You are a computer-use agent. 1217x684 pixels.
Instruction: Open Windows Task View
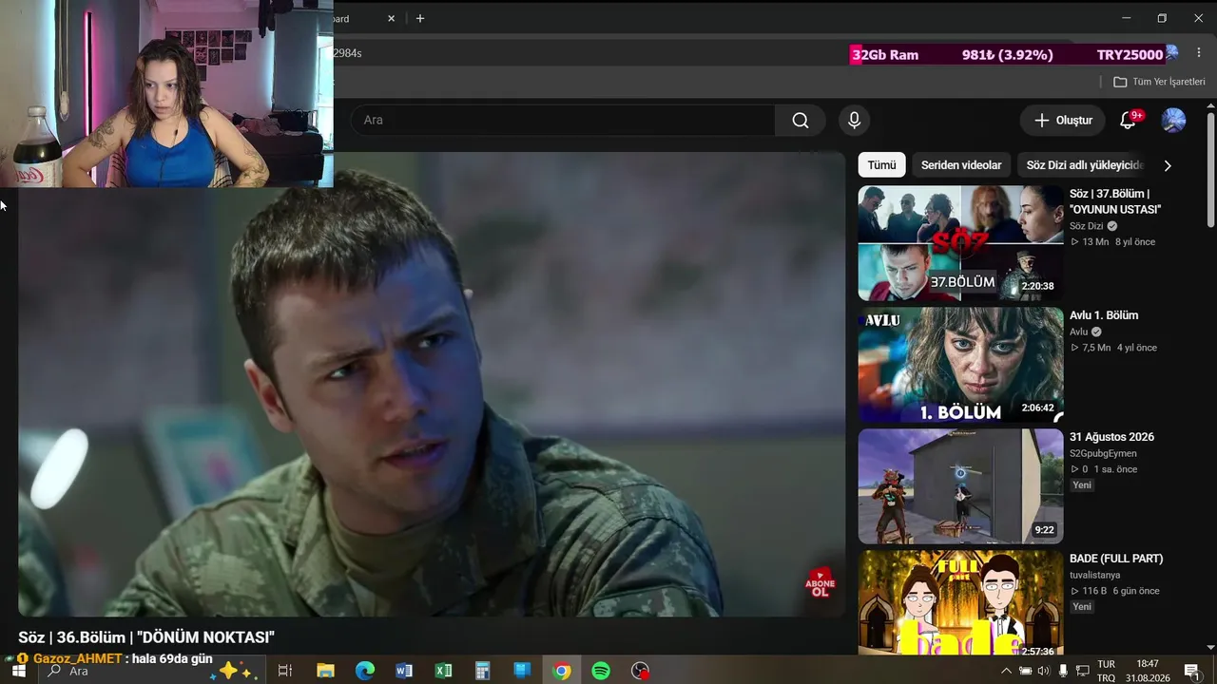[x=284, y=671]
